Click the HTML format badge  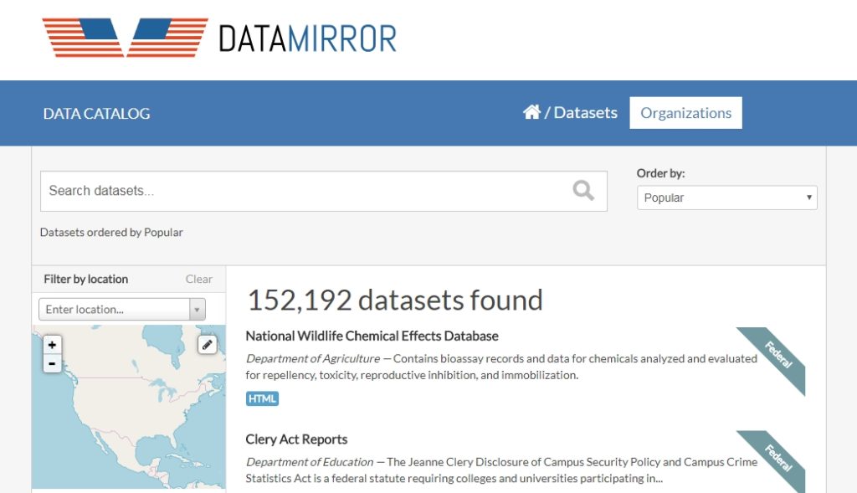tap(261, 398)
